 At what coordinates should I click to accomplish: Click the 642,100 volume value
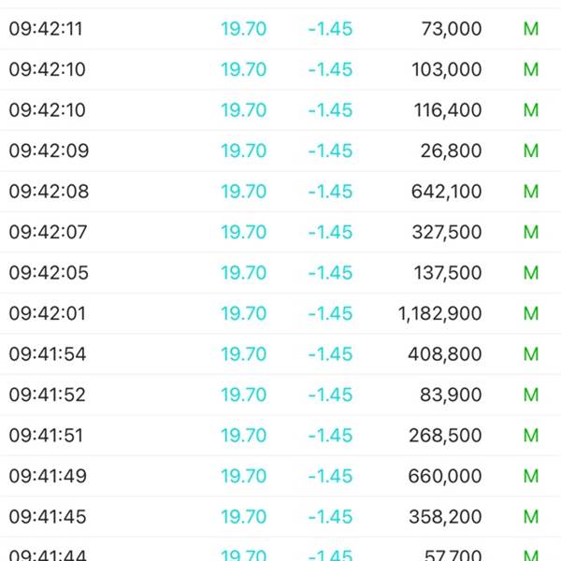[x=446, y=192]
